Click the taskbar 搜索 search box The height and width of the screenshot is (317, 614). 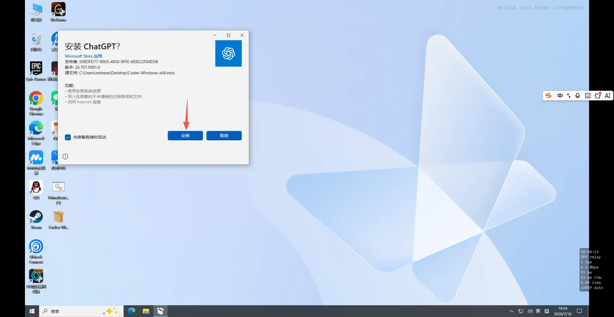81,311
